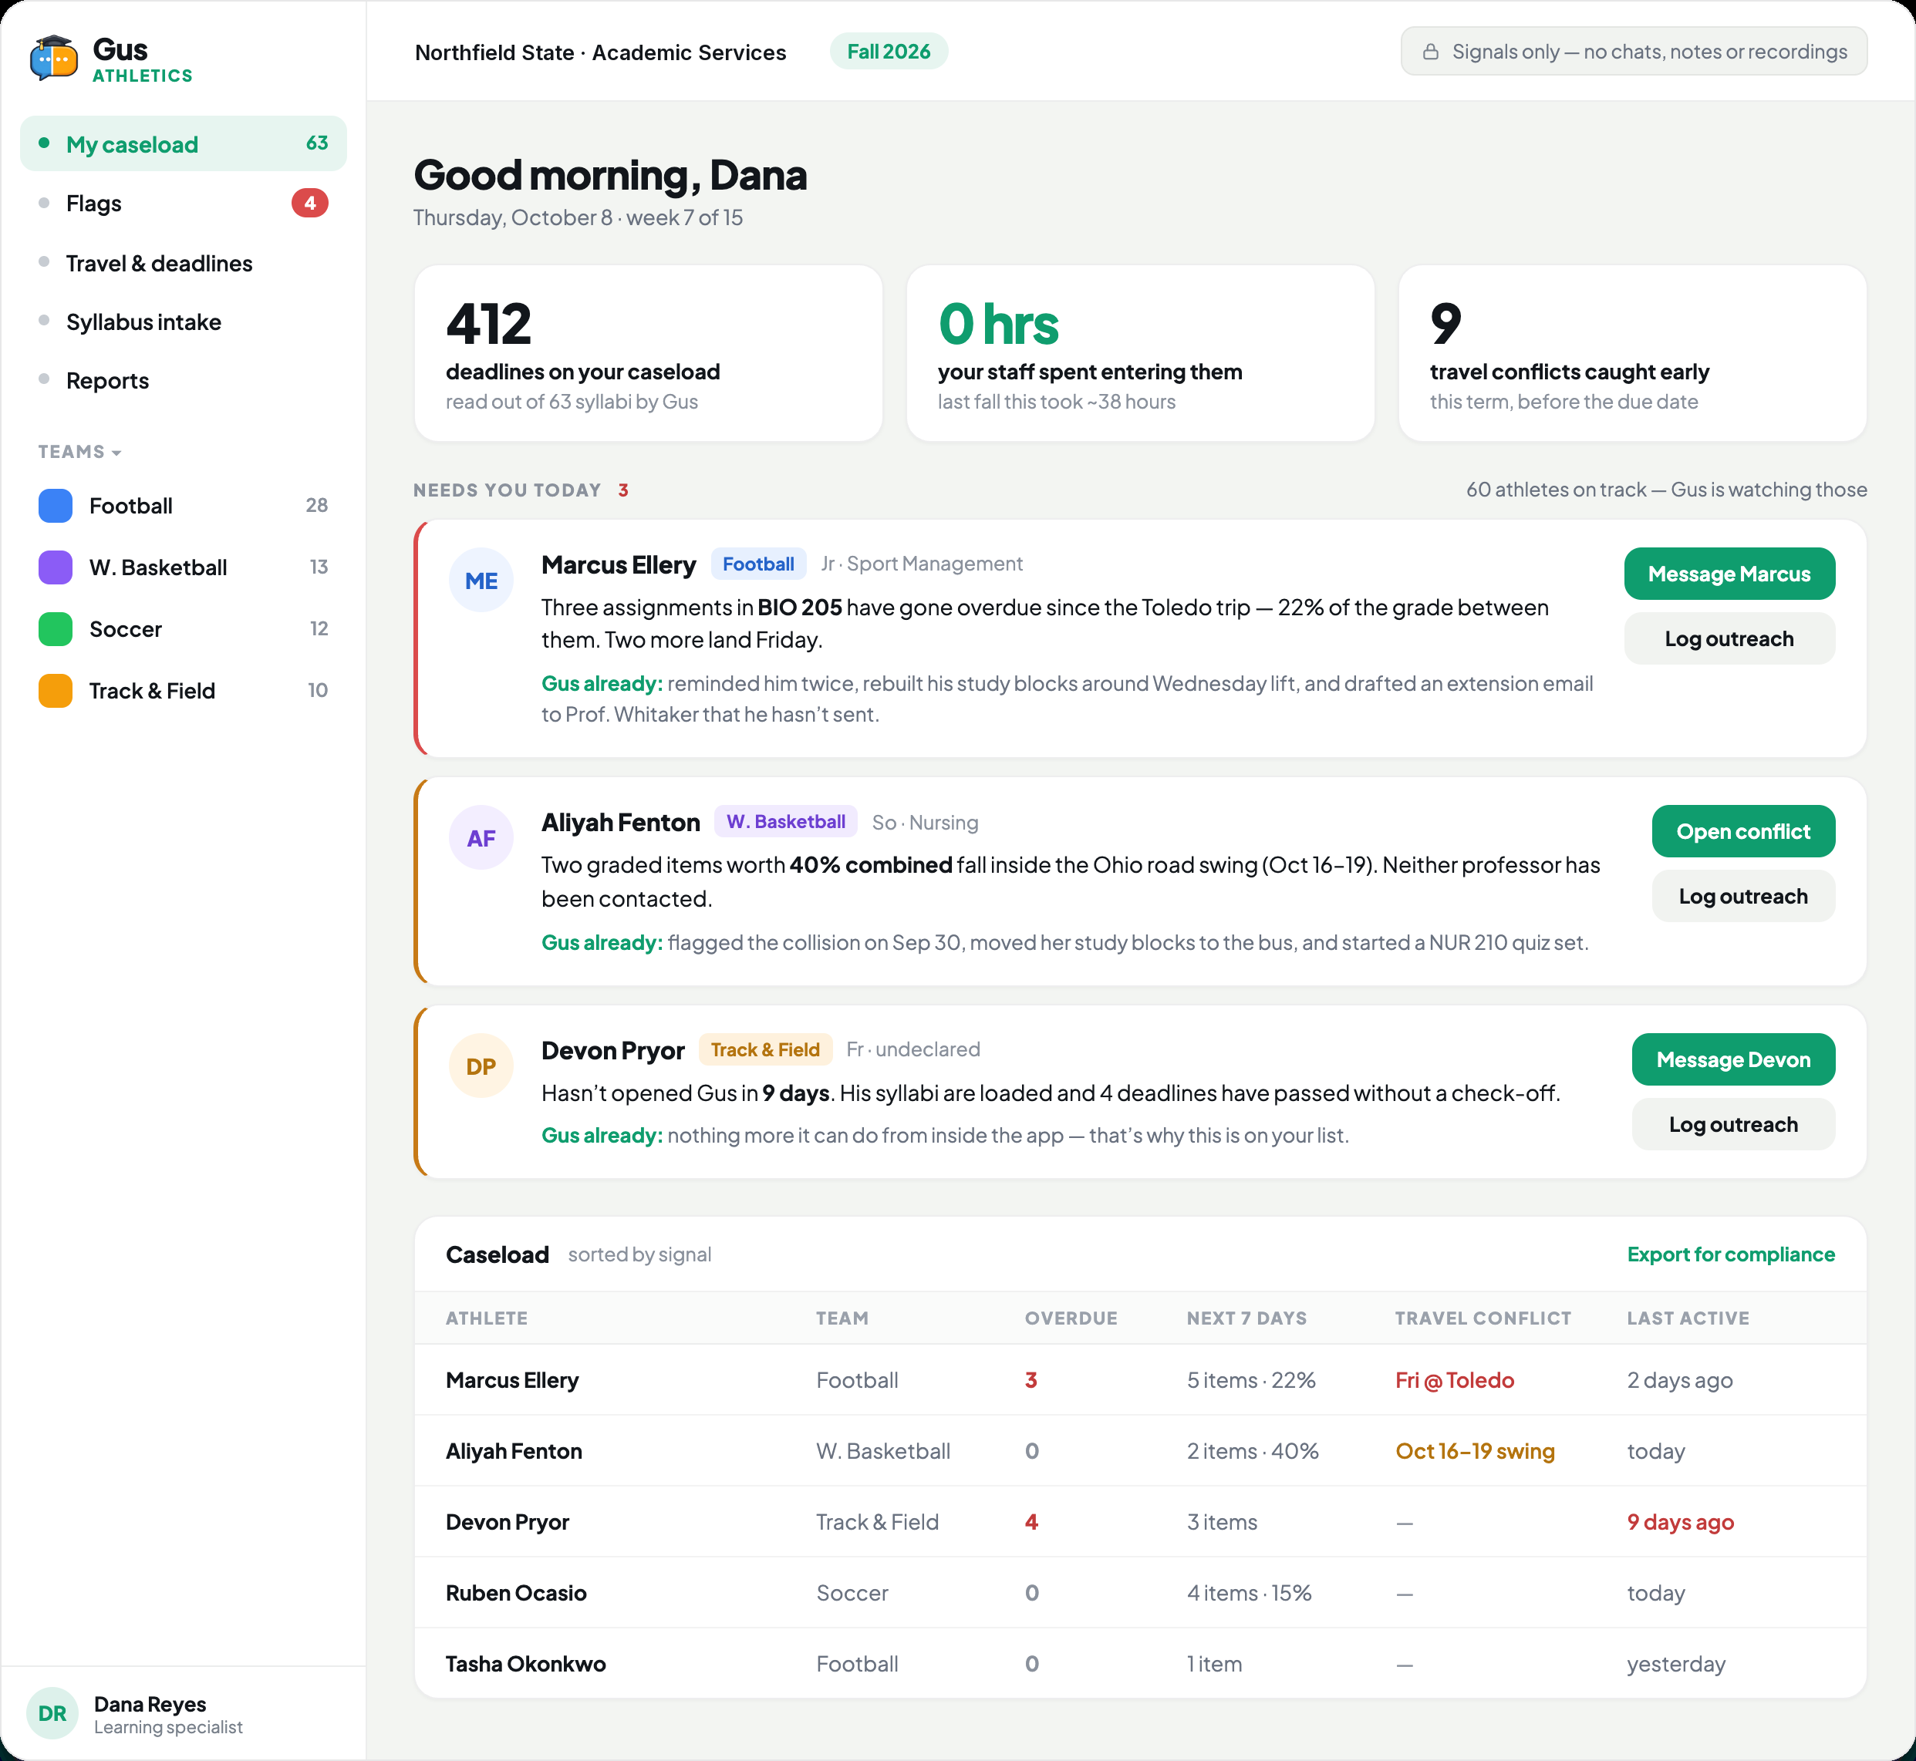Open the Ruben Ocasio table row
Image resolution: width=1916 pixels, height=1761 pixels.
coord(1140,1592)
